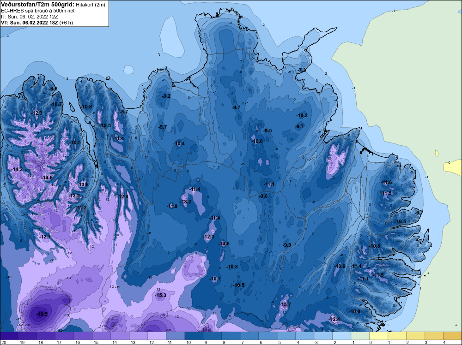
Task: Click the -6.7 temperature label
Action: (x=419, y=213)
